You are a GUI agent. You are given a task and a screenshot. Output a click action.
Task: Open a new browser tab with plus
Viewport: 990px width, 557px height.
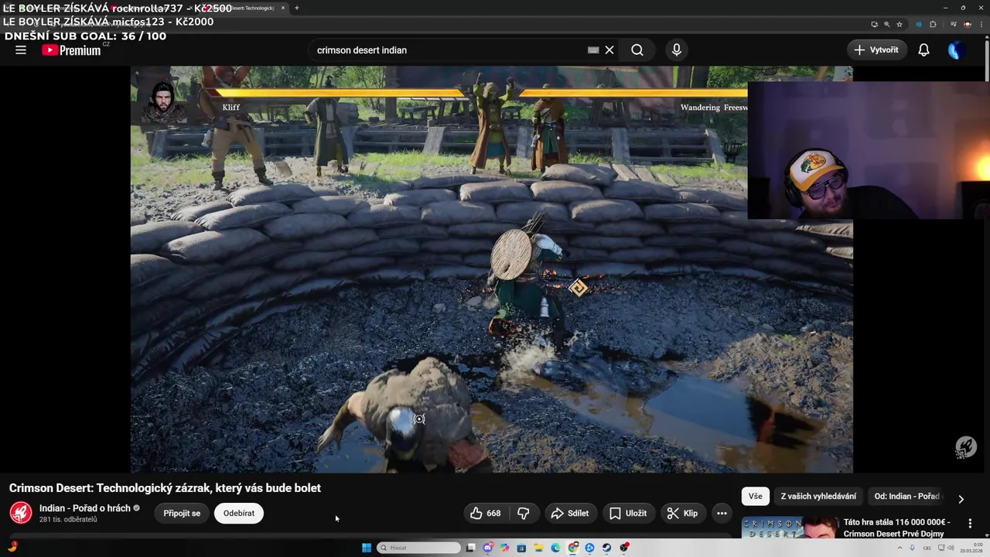[297, 8]
